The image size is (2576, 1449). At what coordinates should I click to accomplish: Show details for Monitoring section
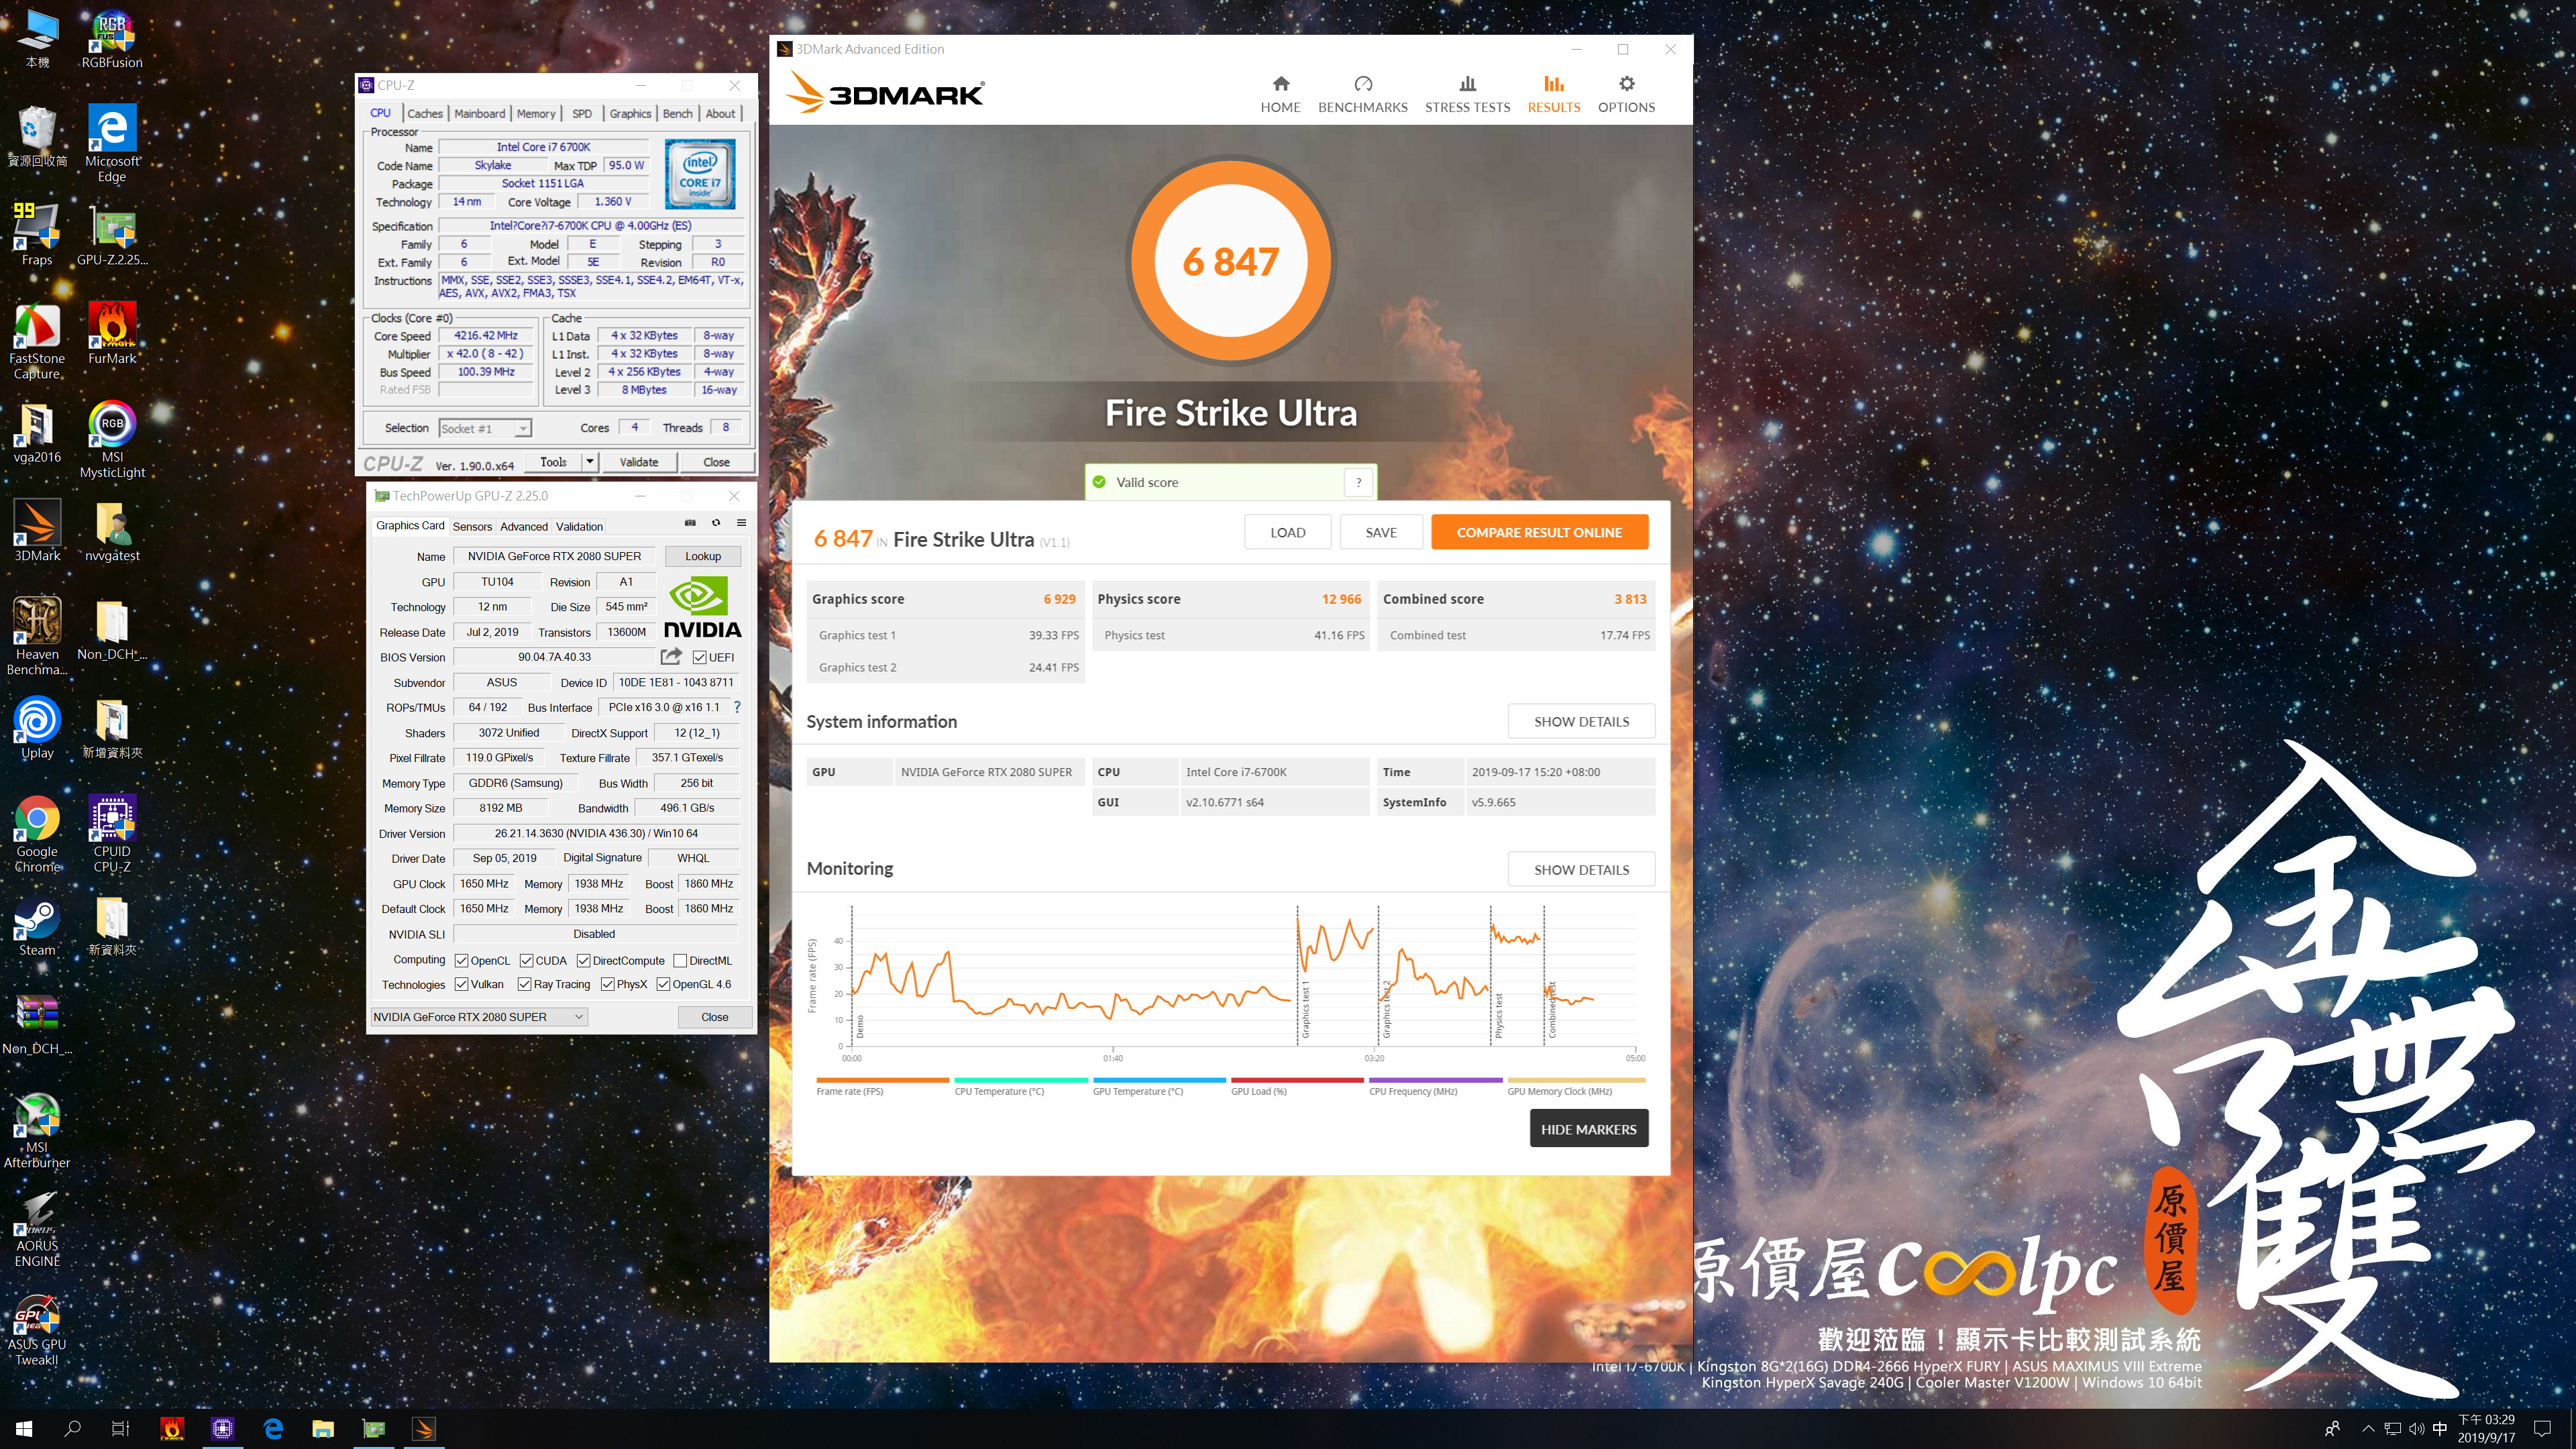coord(1581,869)
